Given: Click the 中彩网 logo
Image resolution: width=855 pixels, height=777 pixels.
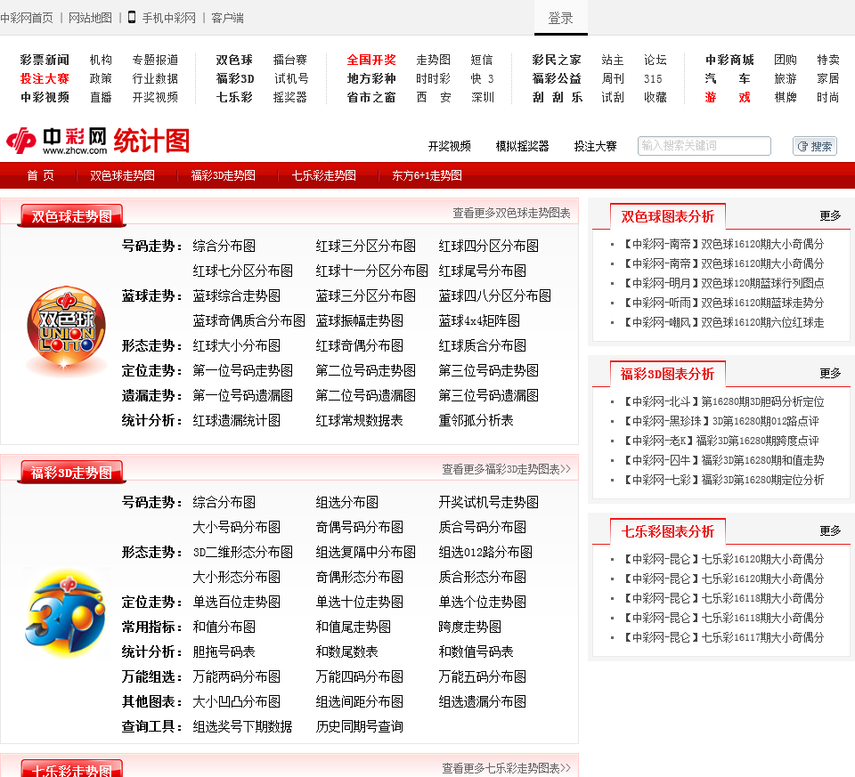Looking at the screenshot, I should tap(57, 142).
